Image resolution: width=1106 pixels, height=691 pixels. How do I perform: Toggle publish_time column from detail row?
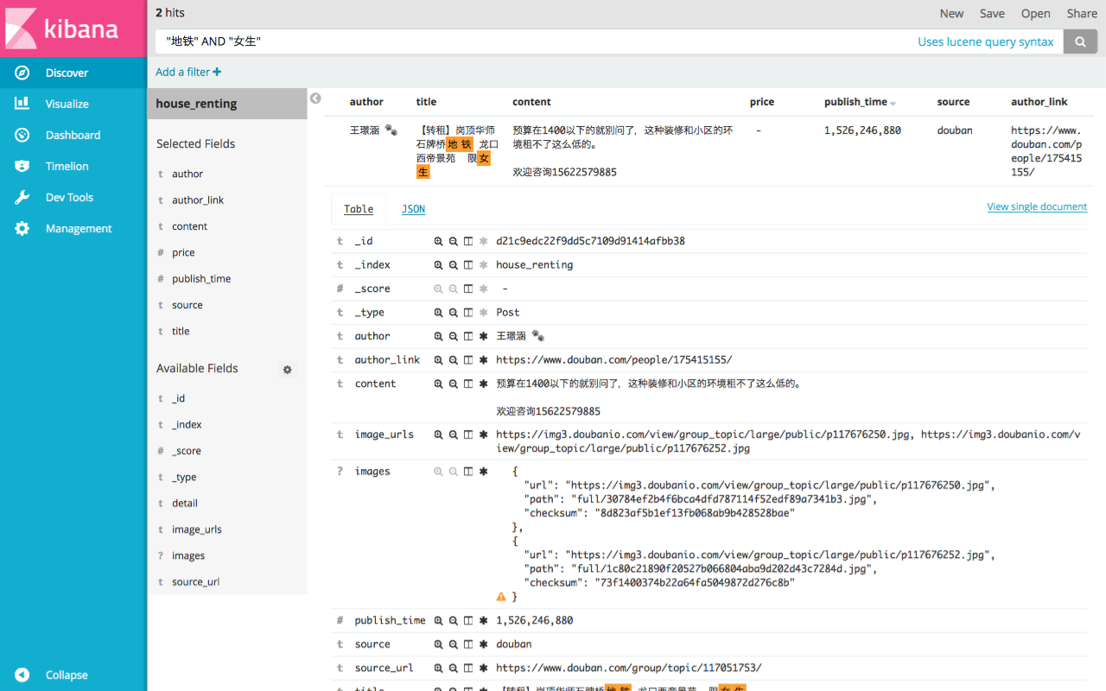[468, 620]
